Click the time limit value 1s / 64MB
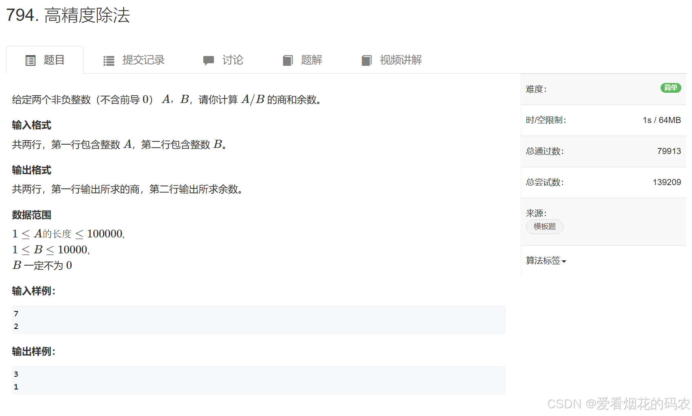 point(662,120)
